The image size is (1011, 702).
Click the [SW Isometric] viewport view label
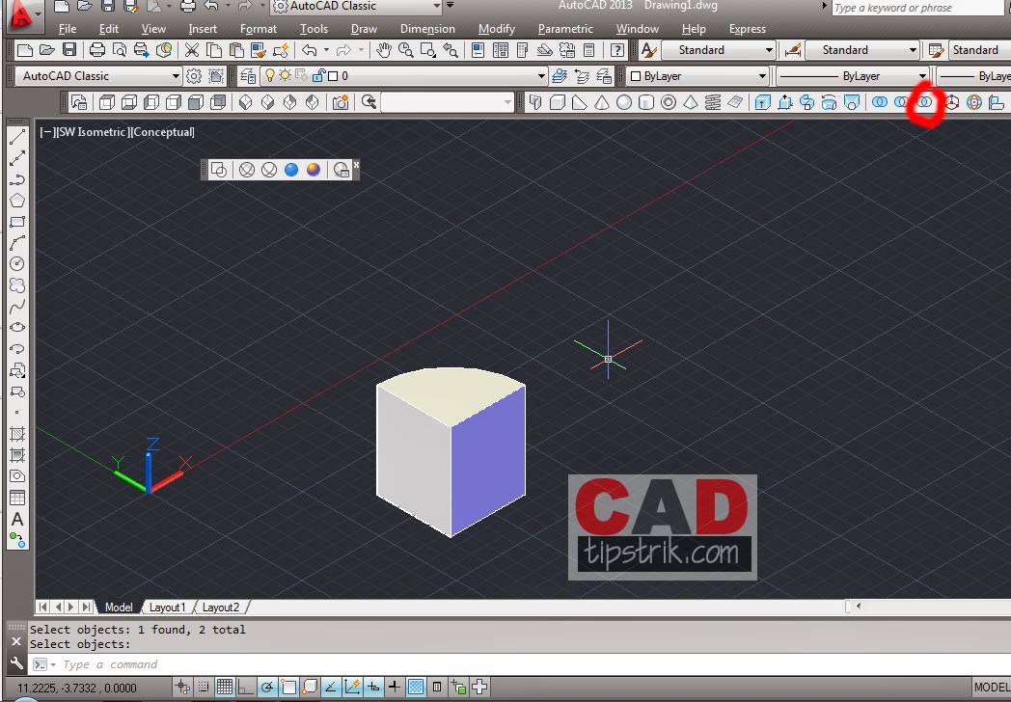(92, 132)
